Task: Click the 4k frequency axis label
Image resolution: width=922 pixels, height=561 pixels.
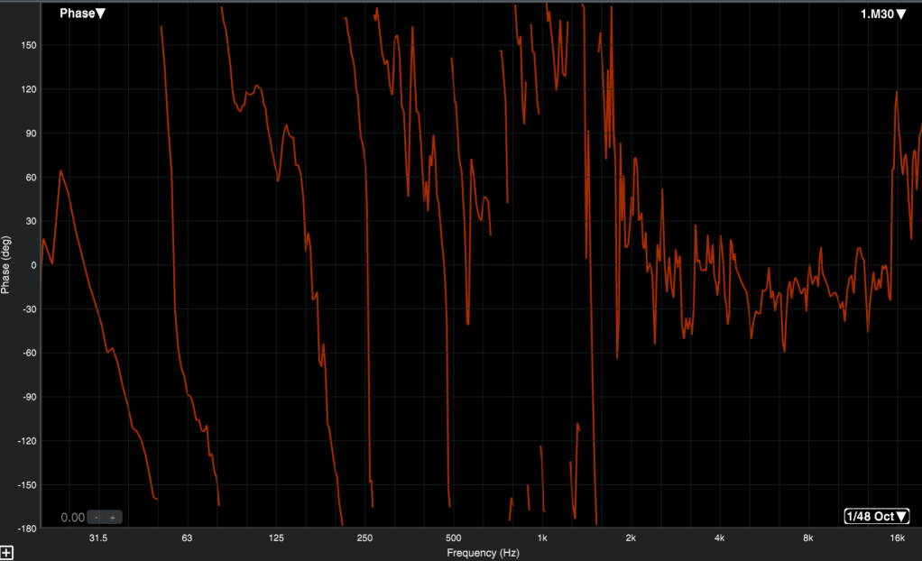Action: (719, 538)
